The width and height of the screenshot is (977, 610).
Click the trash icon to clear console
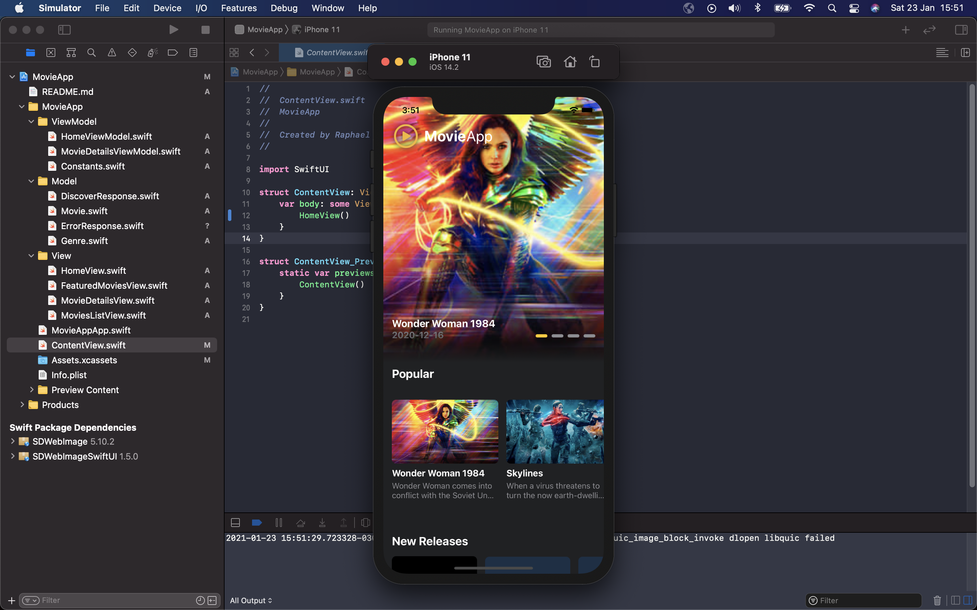pyautogui.click(x=937, y=600)
